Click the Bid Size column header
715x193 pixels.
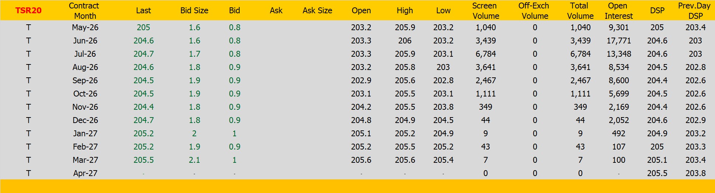(194, 11)
